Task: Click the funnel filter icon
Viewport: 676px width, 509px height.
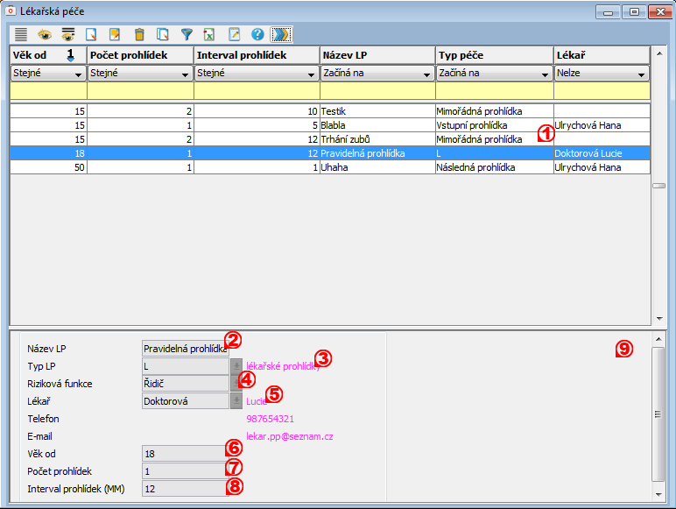Action: click(187, 35)
